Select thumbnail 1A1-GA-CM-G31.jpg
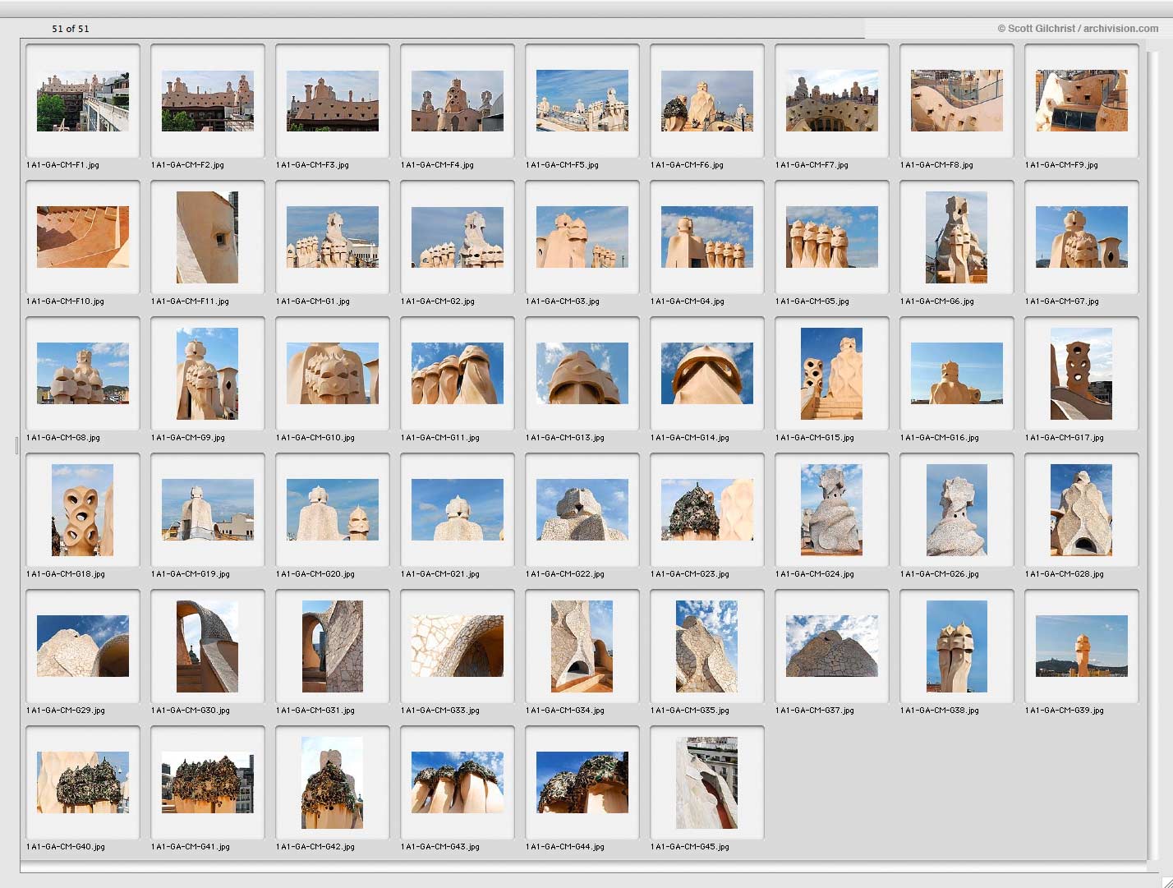The image size is (1173, 888). click(333, 646)
